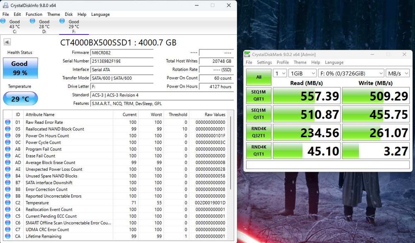Run the SEQ1M Q1T1 test

tap(259, 114)
